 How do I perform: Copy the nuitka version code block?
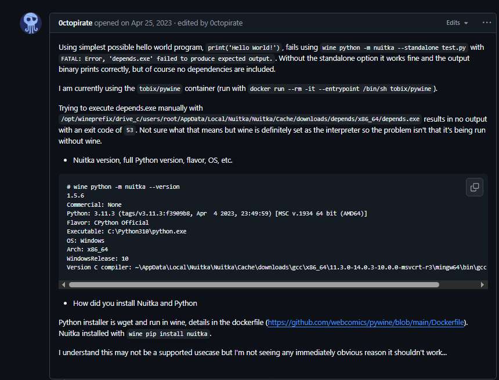click(x=475, y=187)
